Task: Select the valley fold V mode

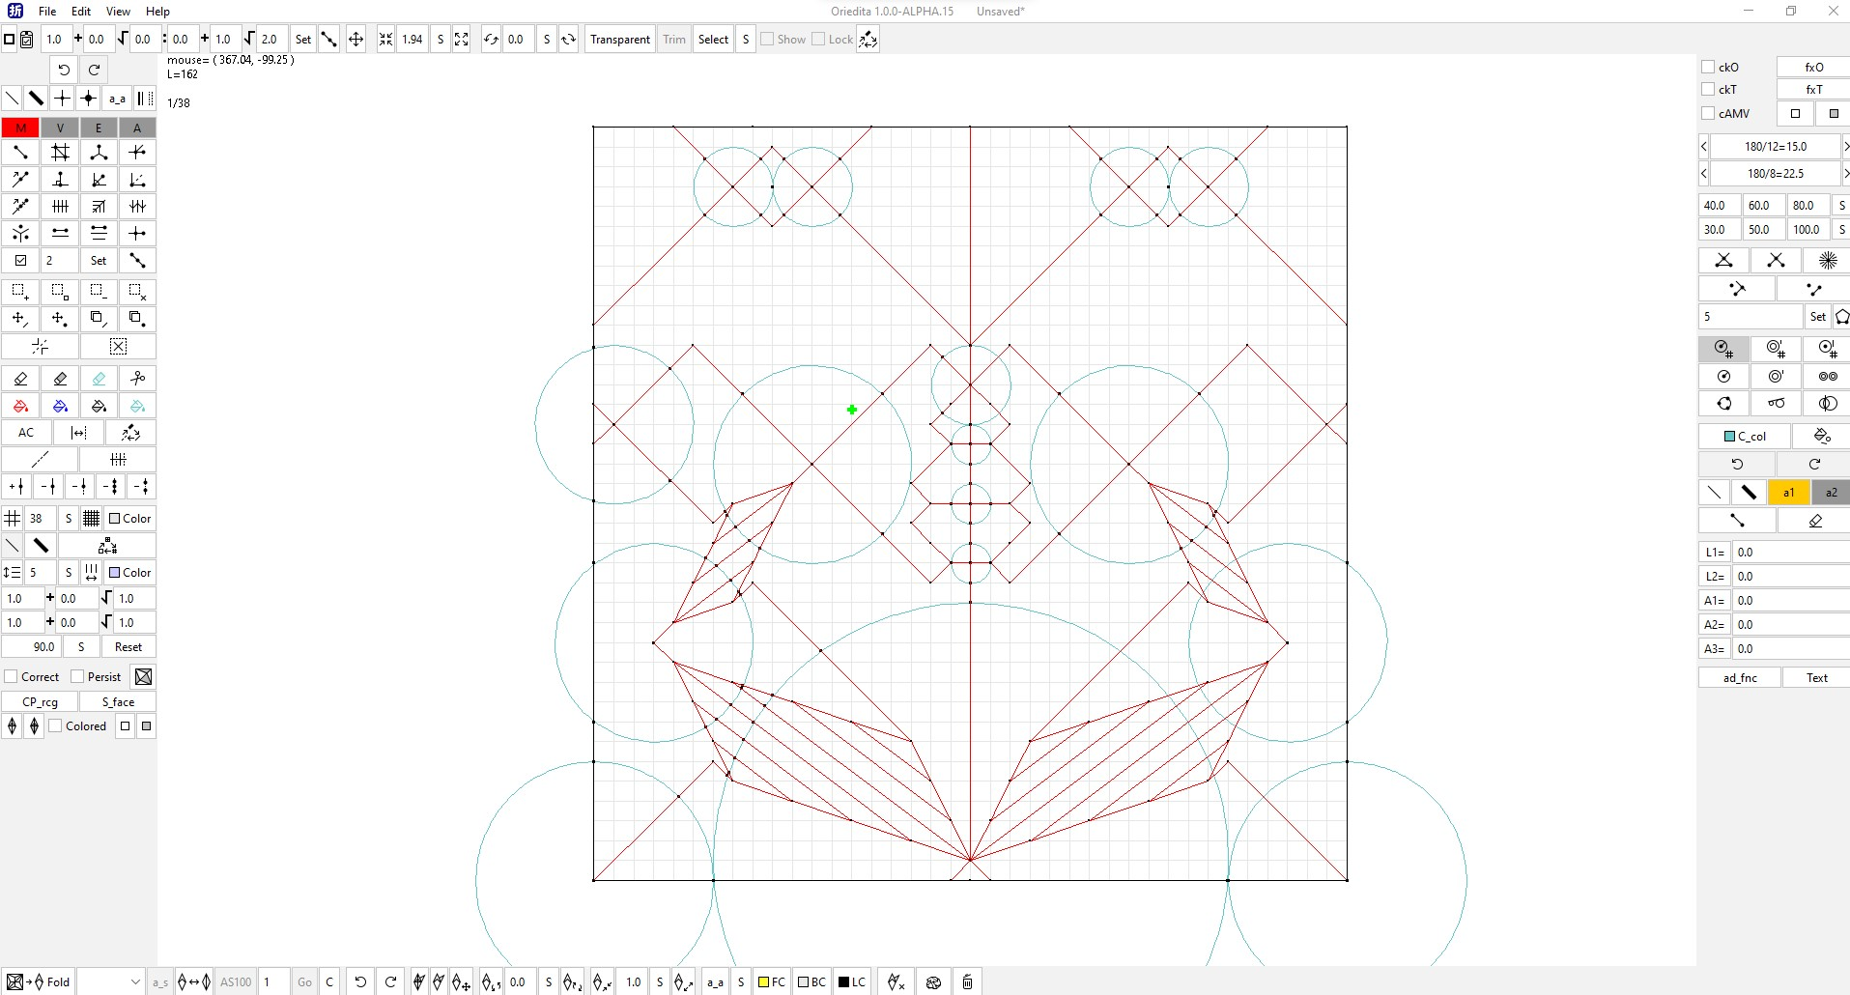Action: pos(60,128)
